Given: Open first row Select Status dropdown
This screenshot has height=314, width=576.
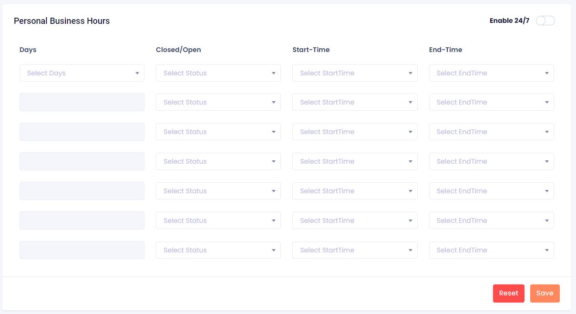Looking at the screenshot, I should pos(218,73).
